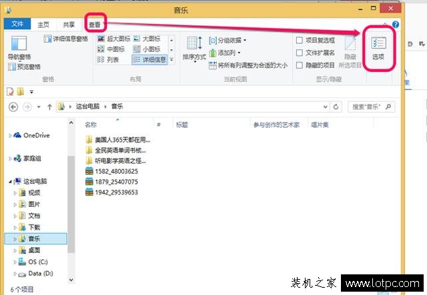Select 小图标 small icons layout
The width and height of the screenshot is (427, 295).
click(x=147, y=49)
